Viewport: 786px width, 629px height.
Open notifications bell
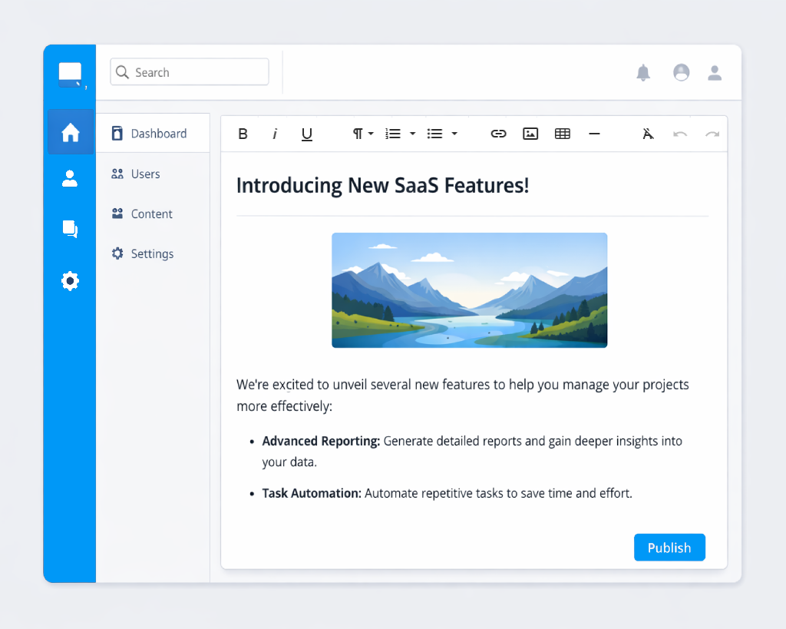pos(643,73)
